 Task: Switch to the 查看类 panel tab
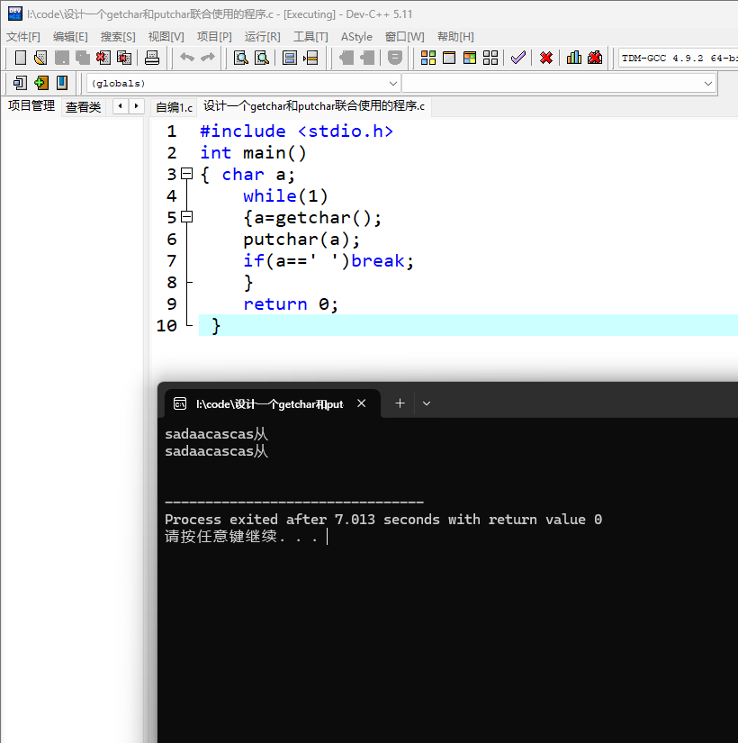click(83, 107)
